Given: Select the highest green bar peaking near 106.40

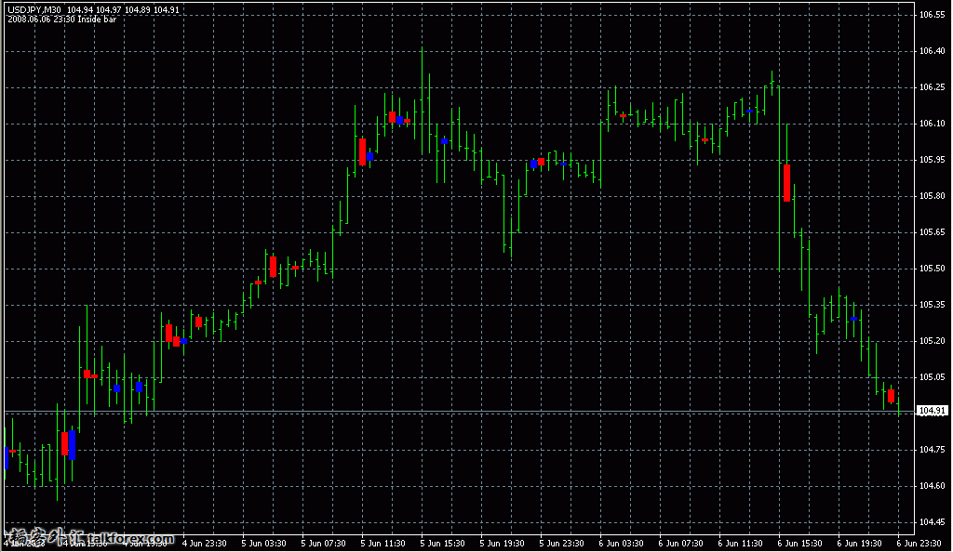Looking at the screenshot, I should click(x=422, y=100).
